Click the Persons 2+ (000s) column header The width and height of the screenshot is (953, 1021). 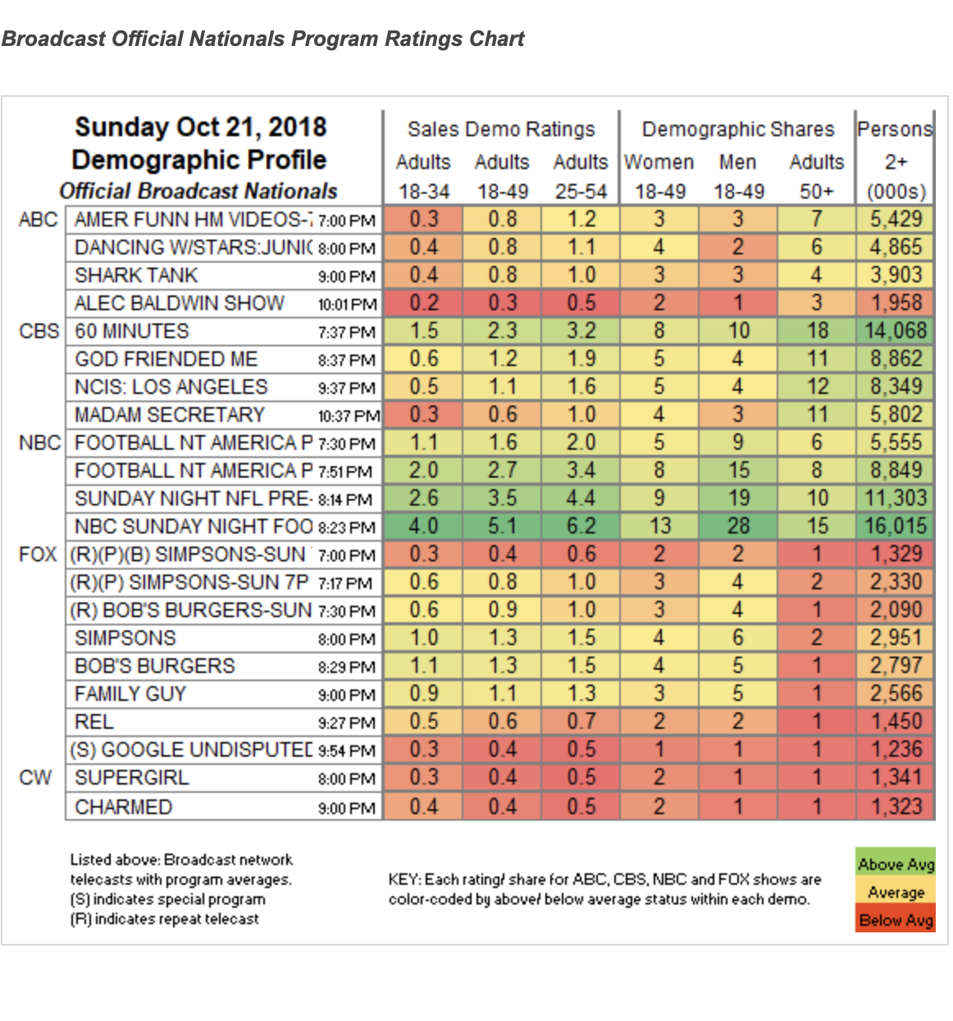click(x=895, y=160)
